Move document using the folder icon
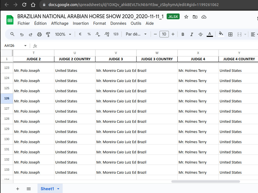Image resolution: width=258 pixels, height=193 pixels. (x=195, y=17)
